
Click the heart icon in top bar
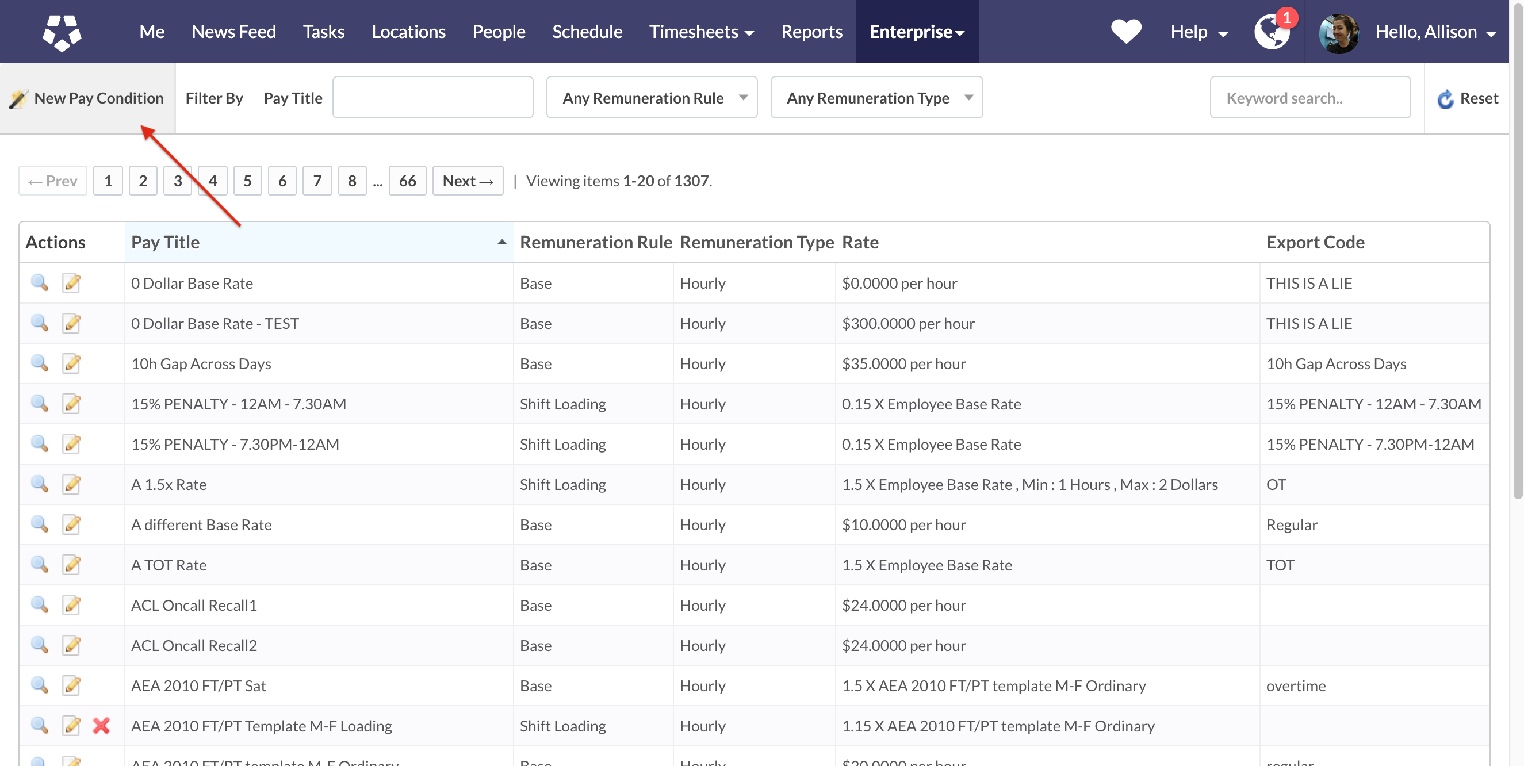coord(1125,32)
